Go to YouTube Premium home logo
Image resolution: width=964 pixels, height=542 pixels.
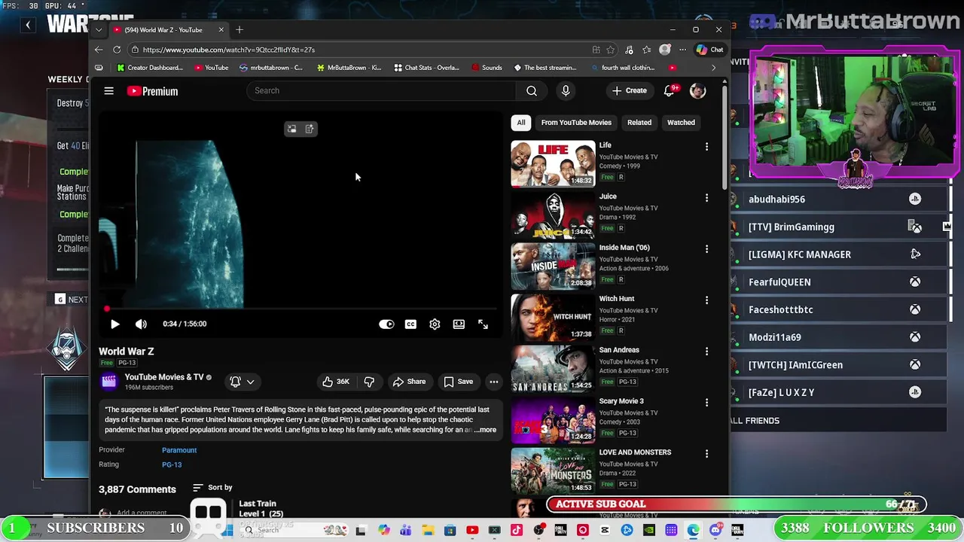[x=152, y=91]
